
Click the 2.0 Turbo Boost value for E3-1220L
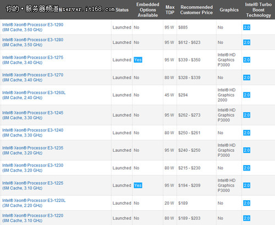[246, 203]
